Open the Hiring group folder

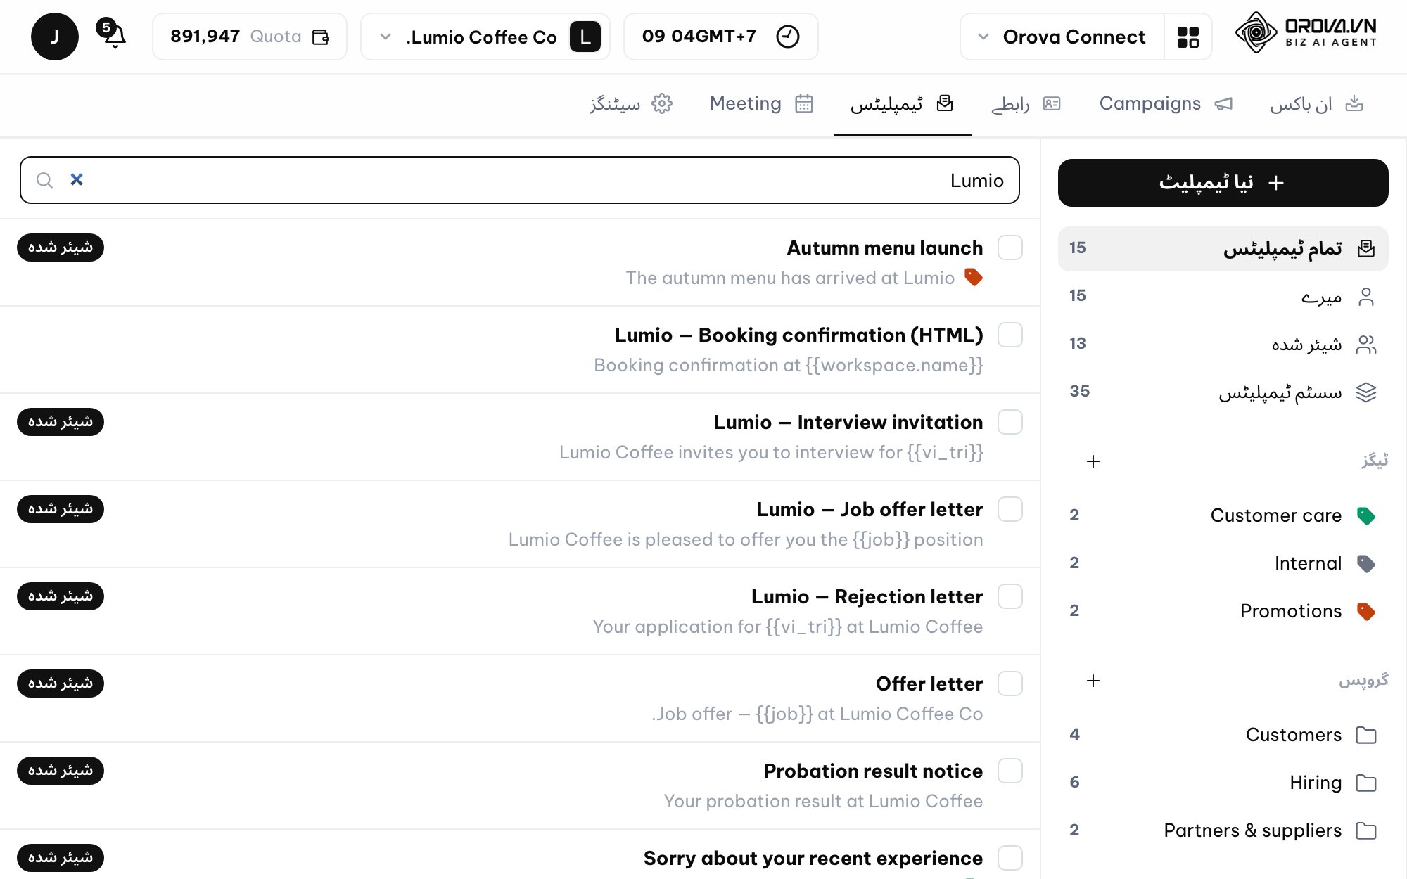click(1223, 783)
